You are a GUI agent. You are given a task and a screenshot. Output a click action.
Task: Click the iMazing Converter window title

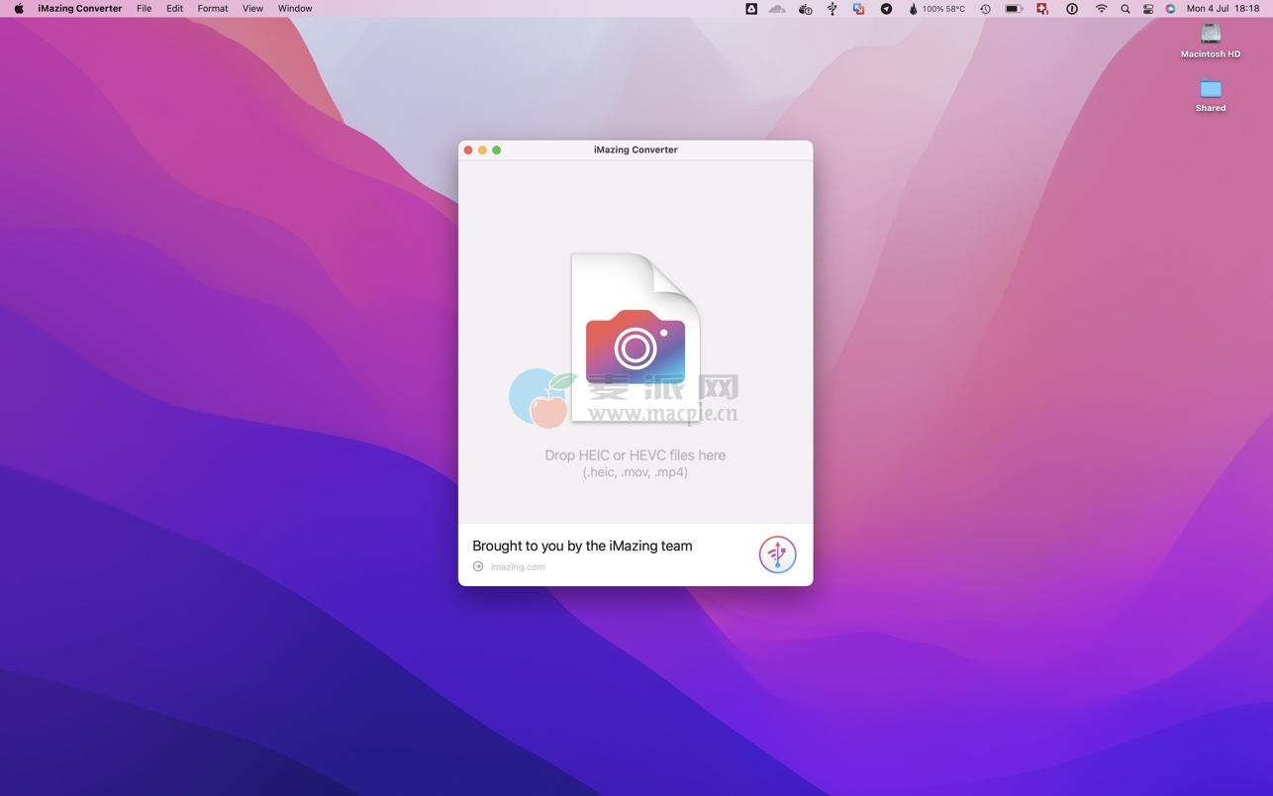(636, 150)
